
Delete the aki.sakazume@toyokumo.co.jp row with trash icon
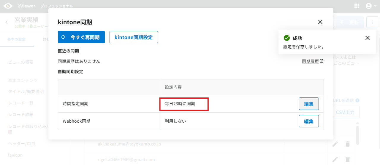click(348, 144)
